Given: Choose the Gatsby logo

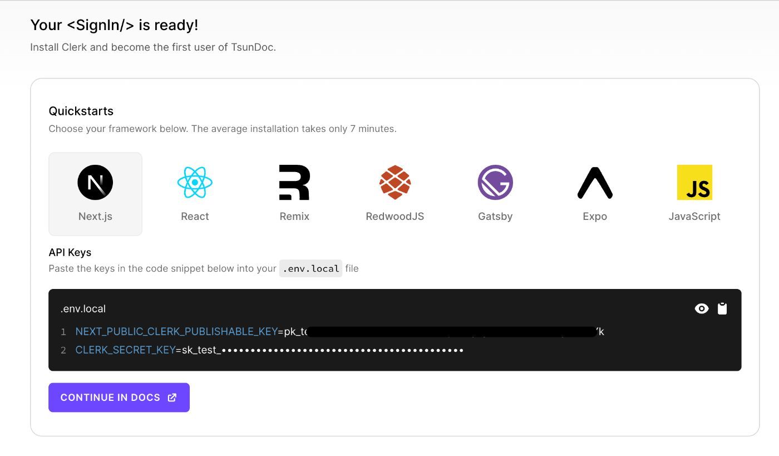Looking at the screenshot, I should coord(495,183).
